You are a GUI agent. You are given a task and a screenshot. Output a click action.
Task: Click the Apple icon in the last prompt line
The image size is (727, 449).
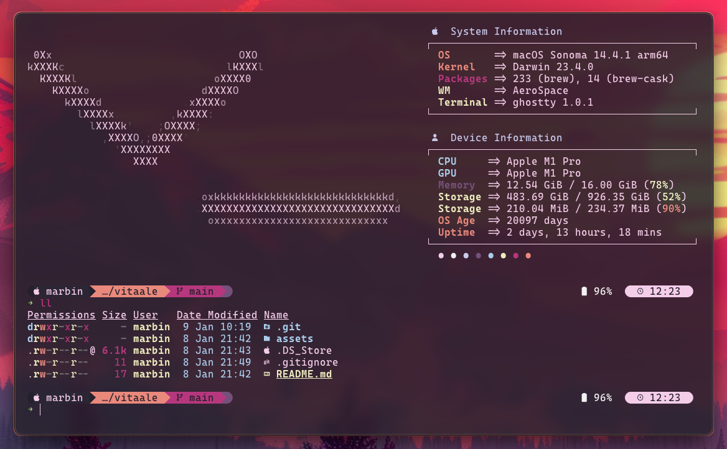(x=37, y=397)
